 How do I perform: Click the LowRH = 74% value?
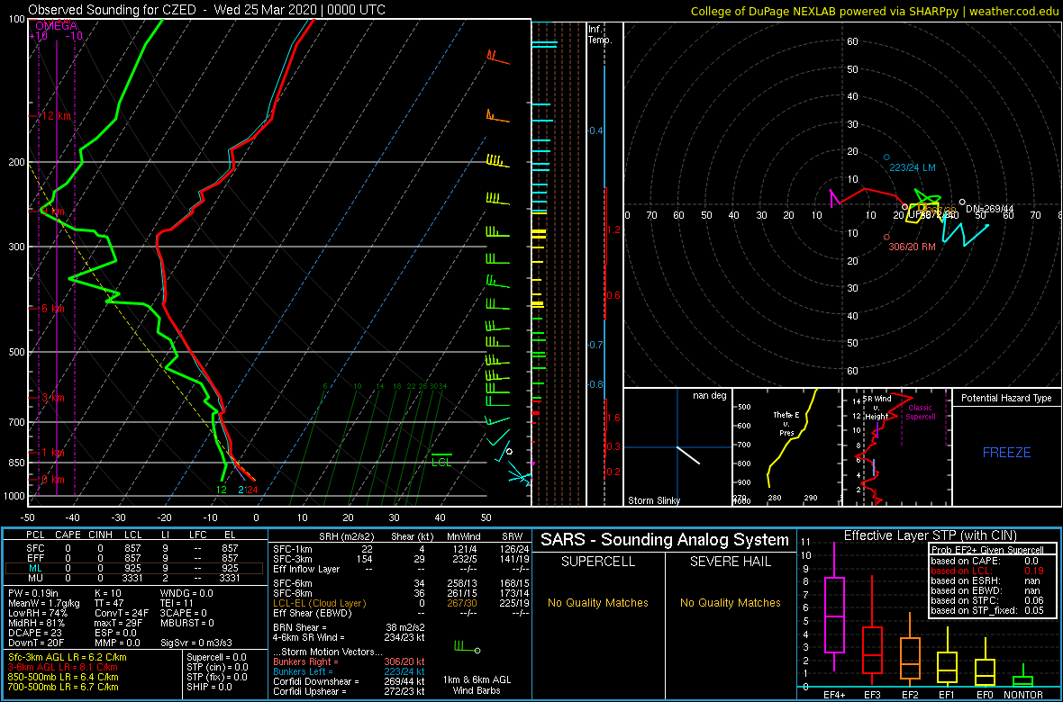coord(35,613)
